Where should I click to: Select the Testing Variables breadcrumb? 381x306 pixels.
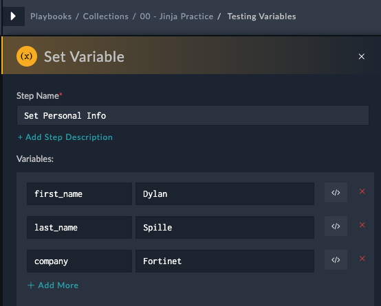point(262,16)
